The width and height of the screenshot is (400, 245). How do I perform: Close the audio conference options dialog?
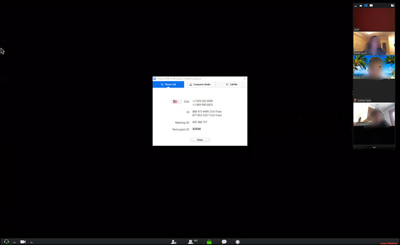pos(244,79)
